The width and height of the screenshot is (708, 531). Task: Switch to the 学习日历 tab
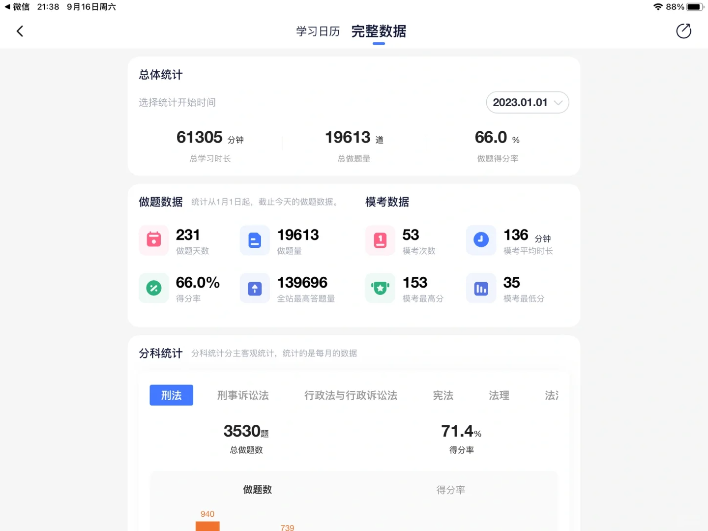point(318,31)
